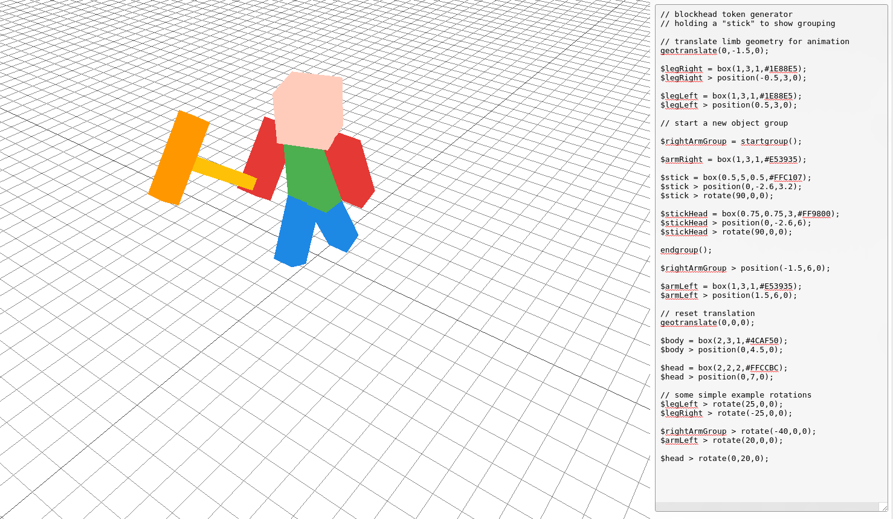This screenshot has height=519, width=893.
Task: Click the line "$armLeft = box(1,3,1,#E53935);"
Action: point(731,286)
